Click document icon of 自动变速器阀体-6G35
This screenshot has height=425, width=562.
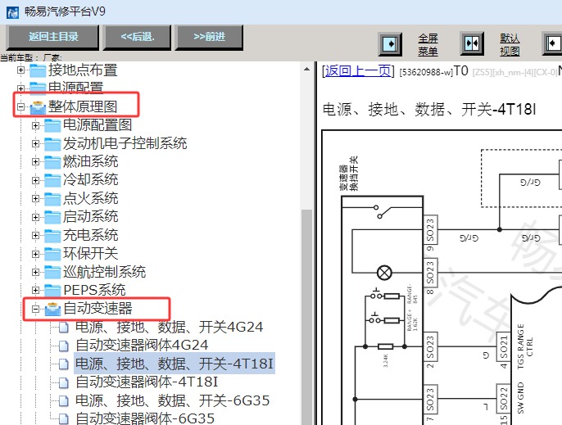(63, 418)
